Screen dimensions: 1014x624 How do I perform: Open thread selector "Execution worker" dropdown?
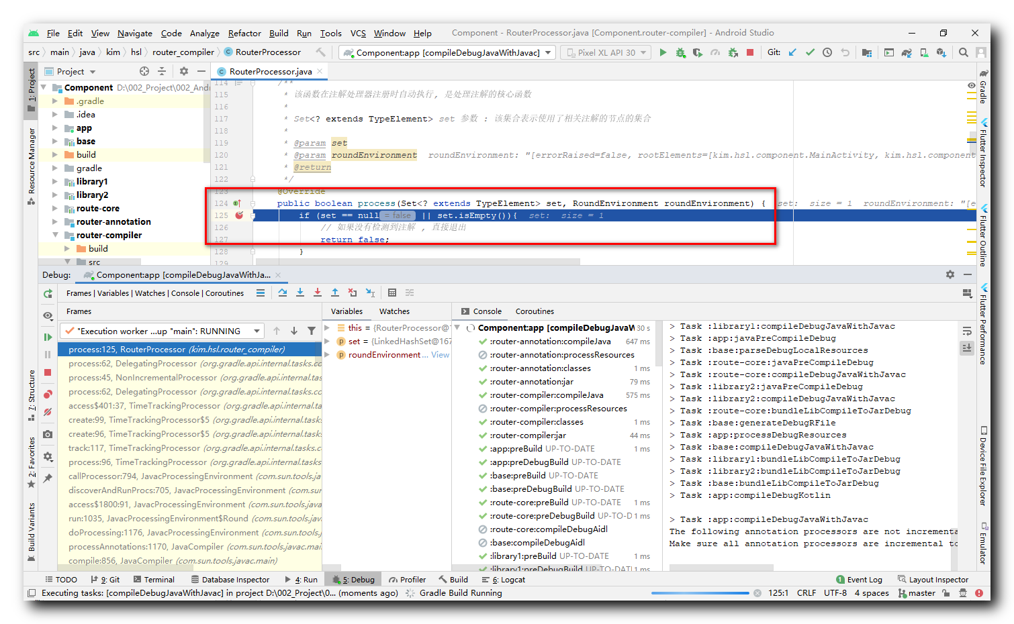coord(161,331)
